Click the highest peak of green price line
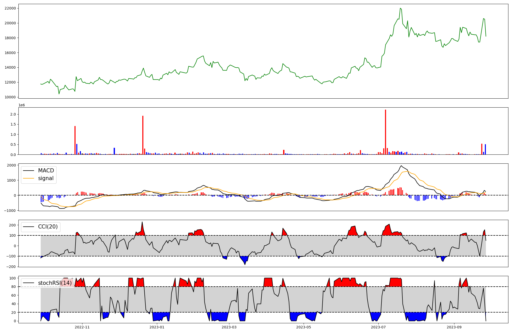The height and width of the screenshot is (333, 512). coord(400,8)
